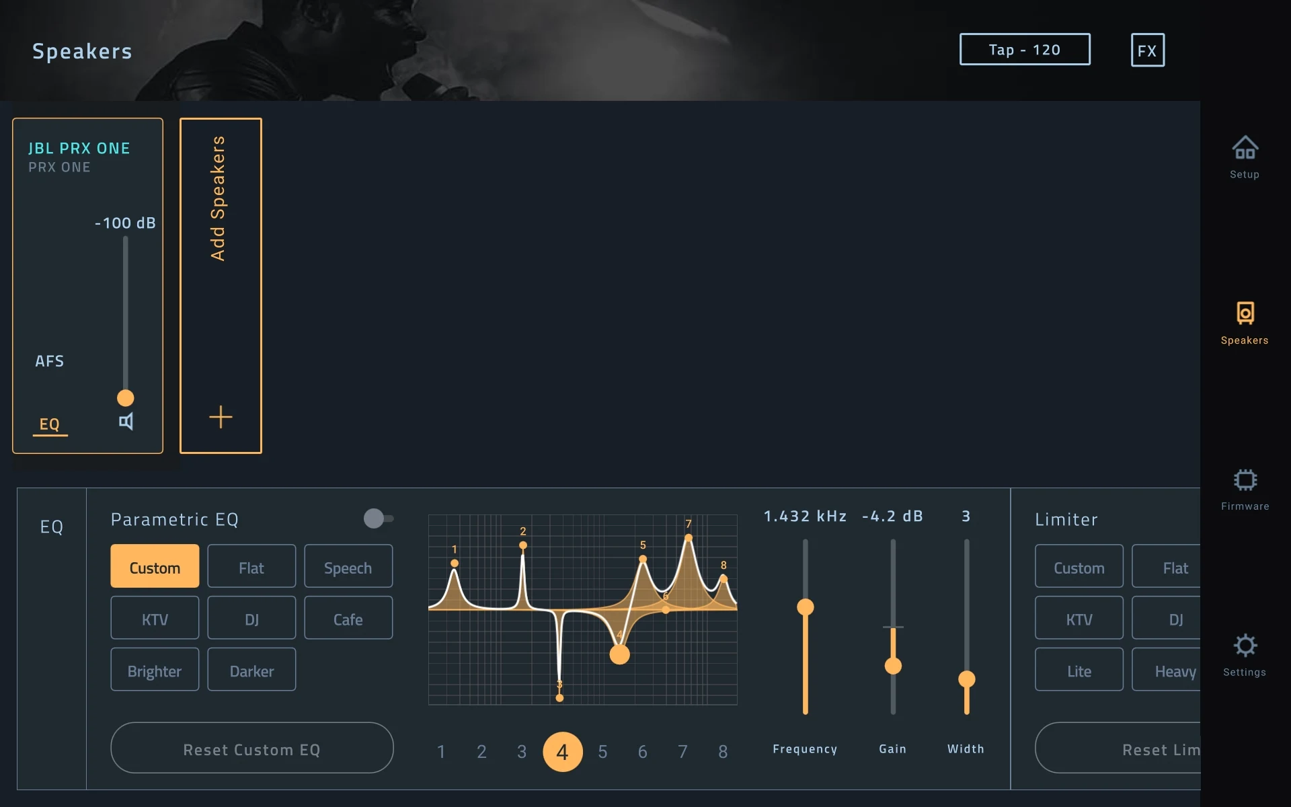Open the FX panel
This screenshot has width=1291, height=807.
point(1146,50)
